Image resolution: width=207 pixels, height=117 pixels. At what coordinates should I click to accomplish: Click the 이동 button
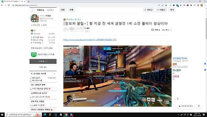(63, 10)
